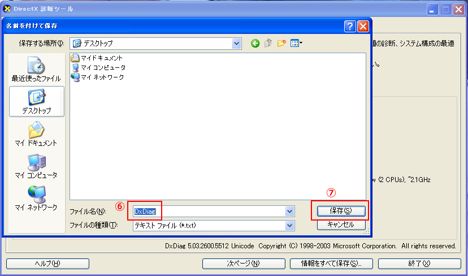Close the DirectX 診断ツール window

point(458,9)
